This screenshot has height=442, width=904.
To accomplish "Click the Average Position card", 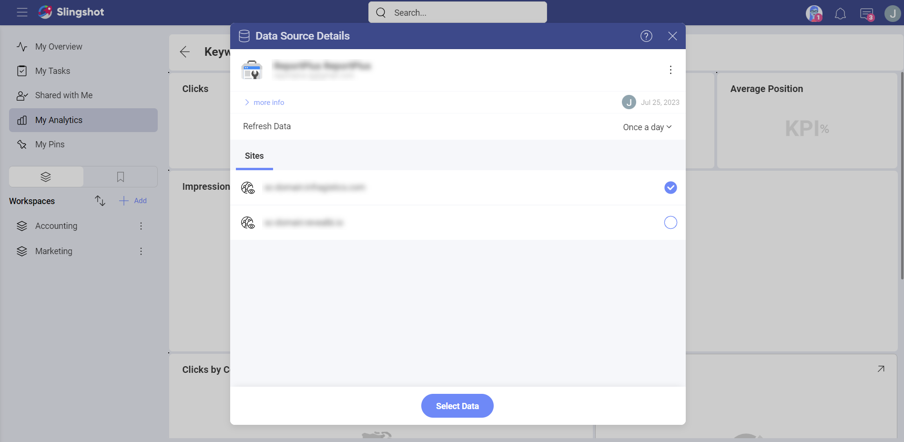I will click(807, 121).
